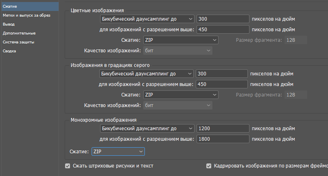Screen dimensions: 328x176
Task: Click grayscale images 450 threshold field
Action: click(x=222, y=84)
